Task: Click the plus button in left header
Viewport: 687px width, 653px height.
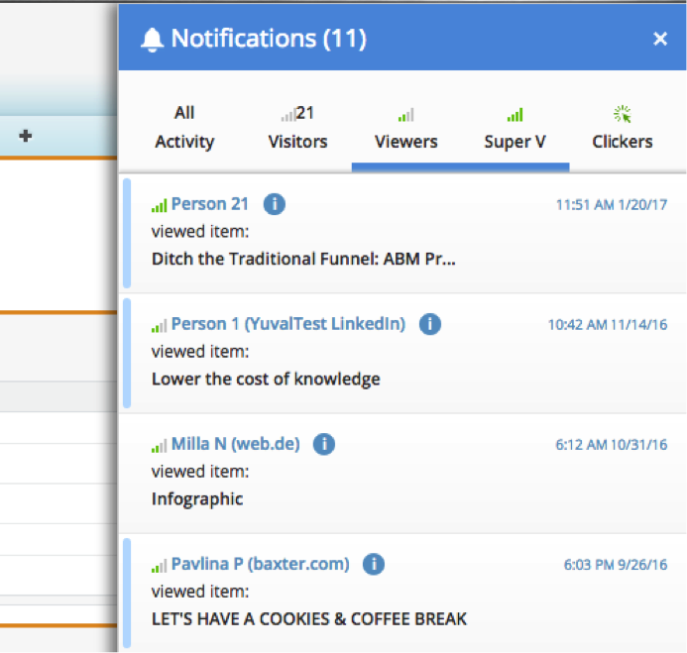Action: (x=25, y=136)
